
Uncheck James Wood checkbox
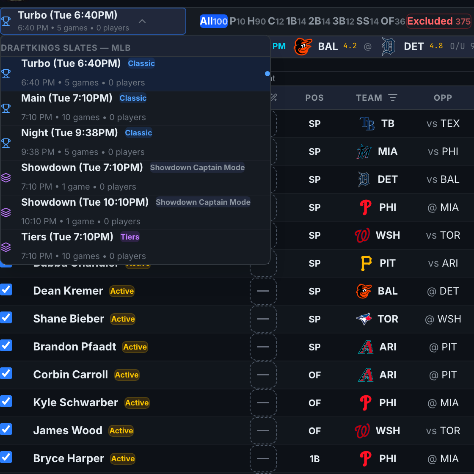pos(6,429)
